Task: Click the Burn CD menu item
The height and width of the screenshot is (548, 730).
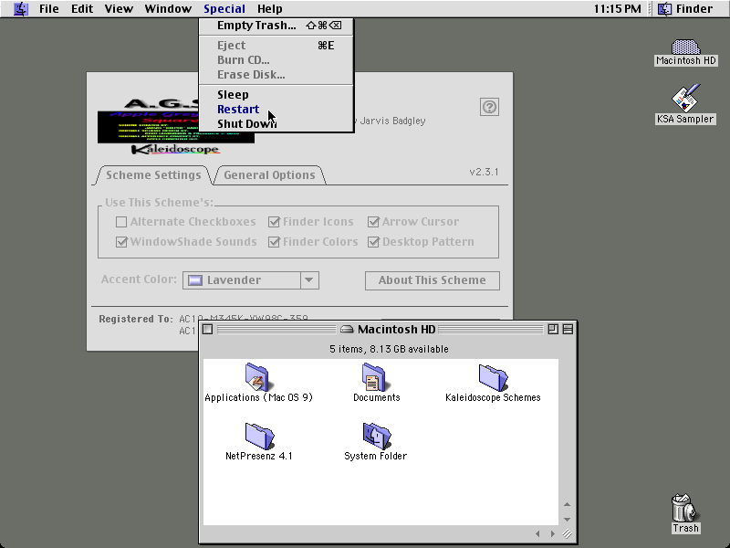Action: pyautogui.click(x=276, y=60)
